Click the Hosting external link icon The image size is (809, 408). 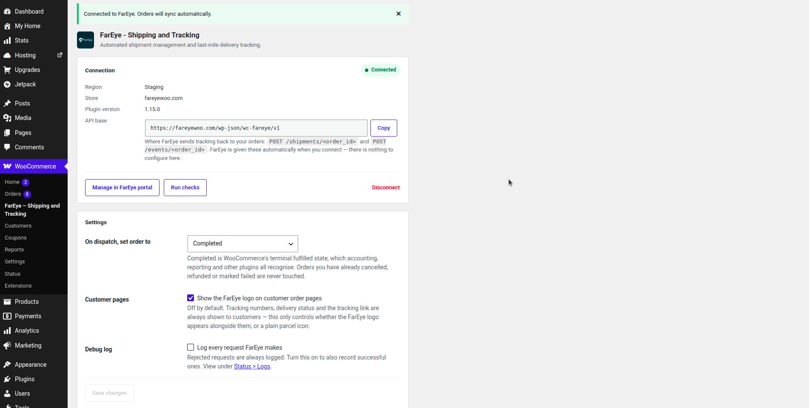60,55
